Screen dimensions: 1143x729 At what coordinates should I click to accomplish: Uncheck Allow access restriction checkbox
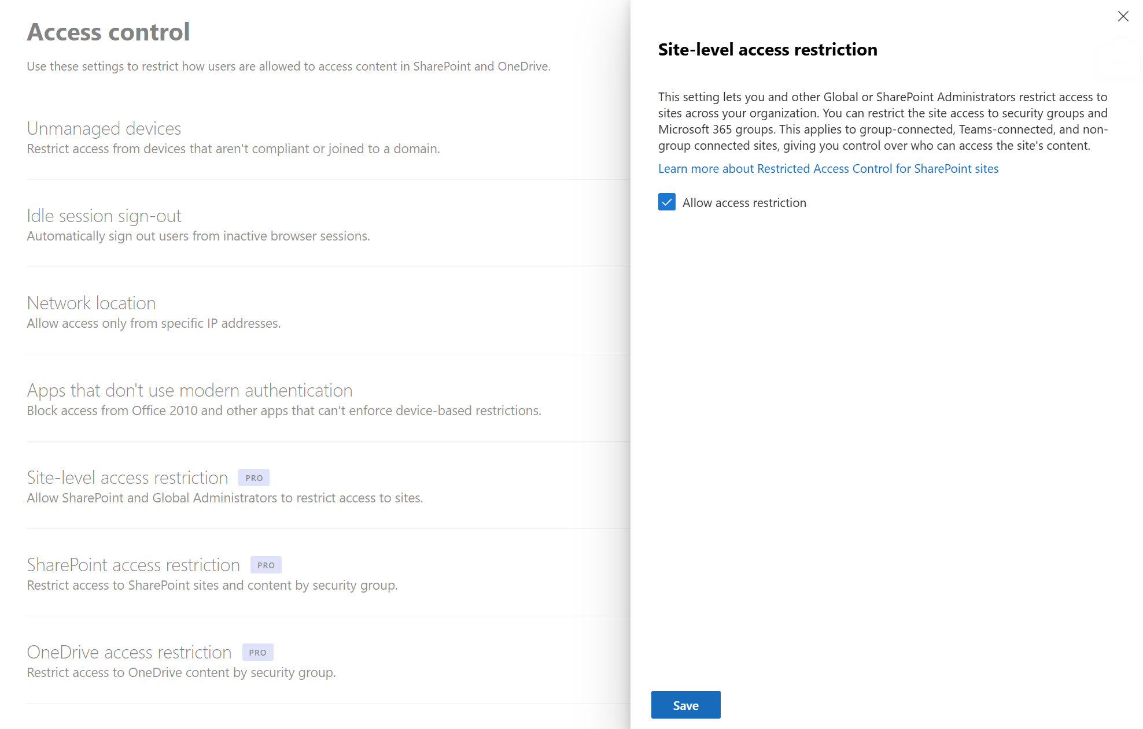point(667,202)
